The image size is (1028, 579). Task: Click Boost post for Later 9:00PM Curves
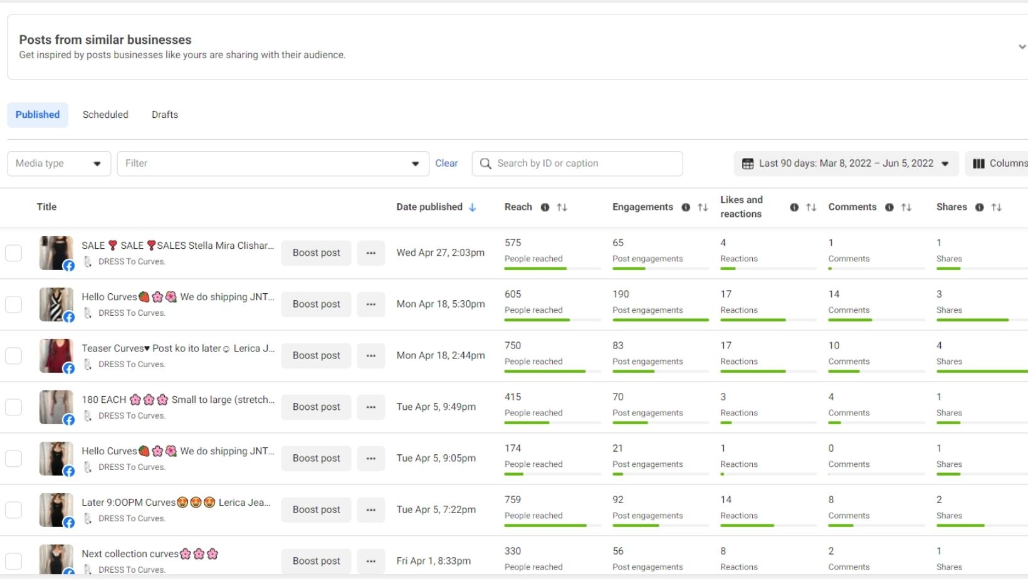(x=316, y=510)
